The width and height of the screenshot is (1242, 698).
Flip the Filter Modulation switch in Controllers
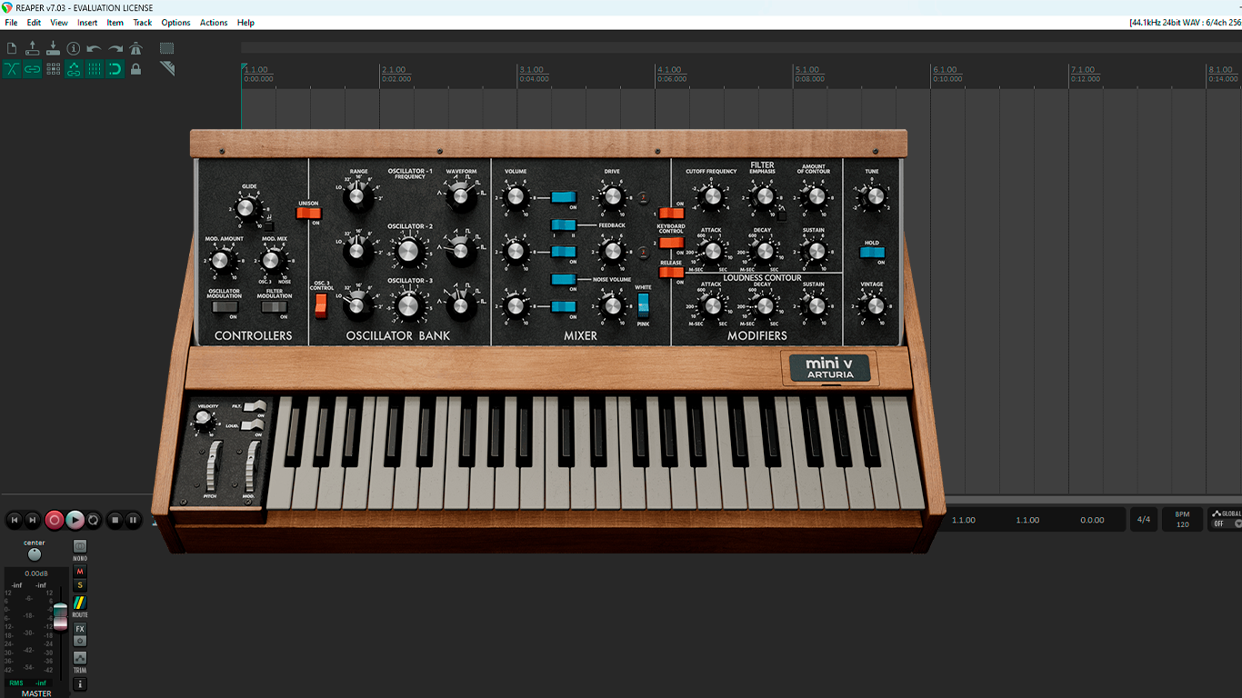click(x=274, y=307)
